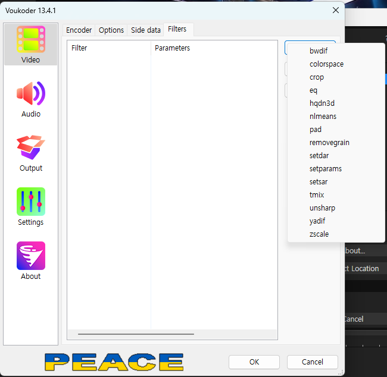
Task: Select the Filters tab
Action: pyautogui.click(x=177, y=29)
